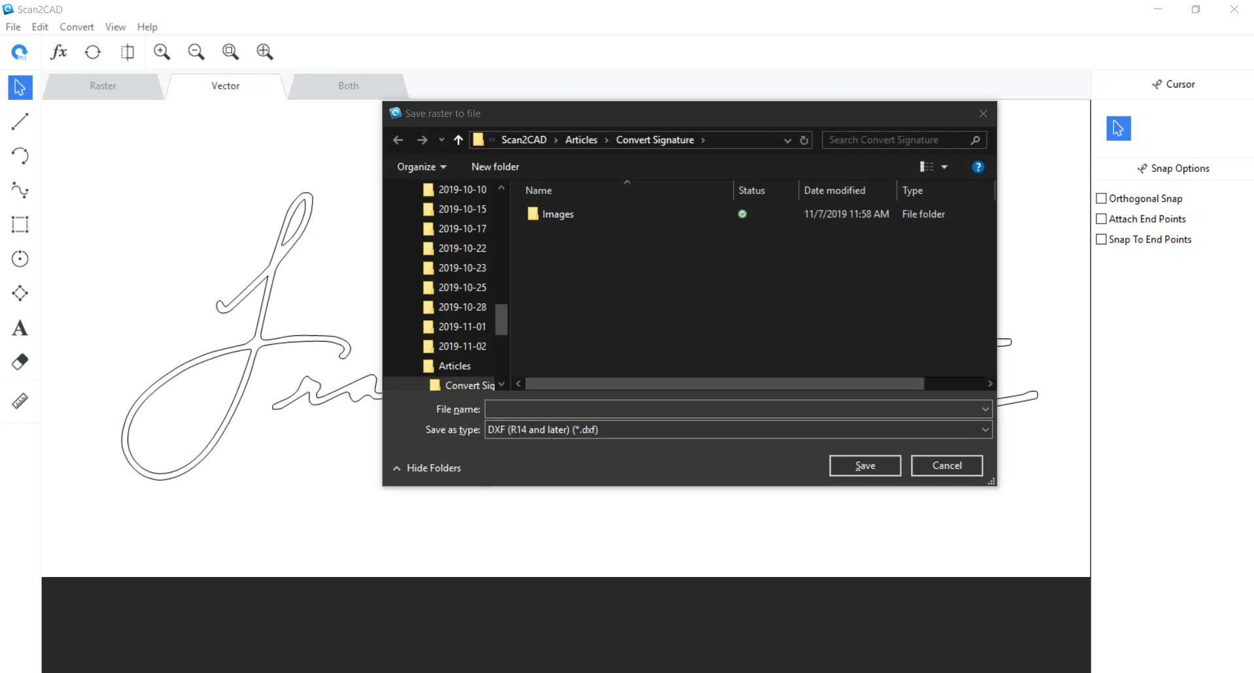The image size is (1254, 673).
Task: Select the Bezier curve tool
Action: pos(20,190)
